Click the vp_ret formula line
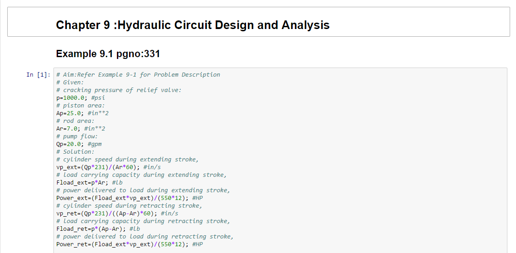 click(x=117, y=214)
